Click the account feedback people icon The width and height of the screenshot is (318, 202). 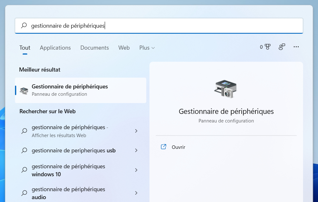[x=282, y=47]
